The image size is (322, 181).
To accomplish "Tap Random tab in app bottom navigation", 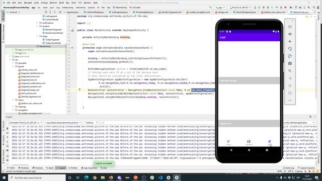I will 249,142.
